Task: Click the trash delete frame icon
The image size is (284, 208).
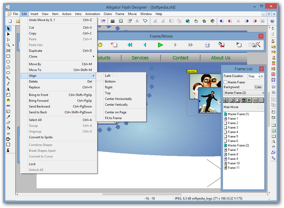Action: coord(244,100)
